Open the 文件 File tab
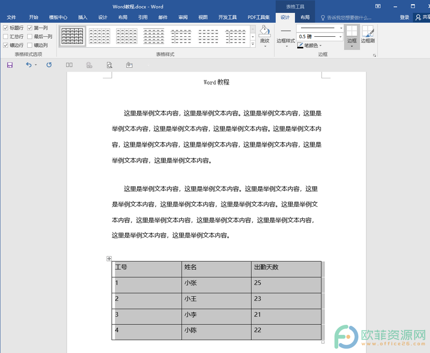Image resolution: width=430 pixels, height=353 pixels. [11, 17]
